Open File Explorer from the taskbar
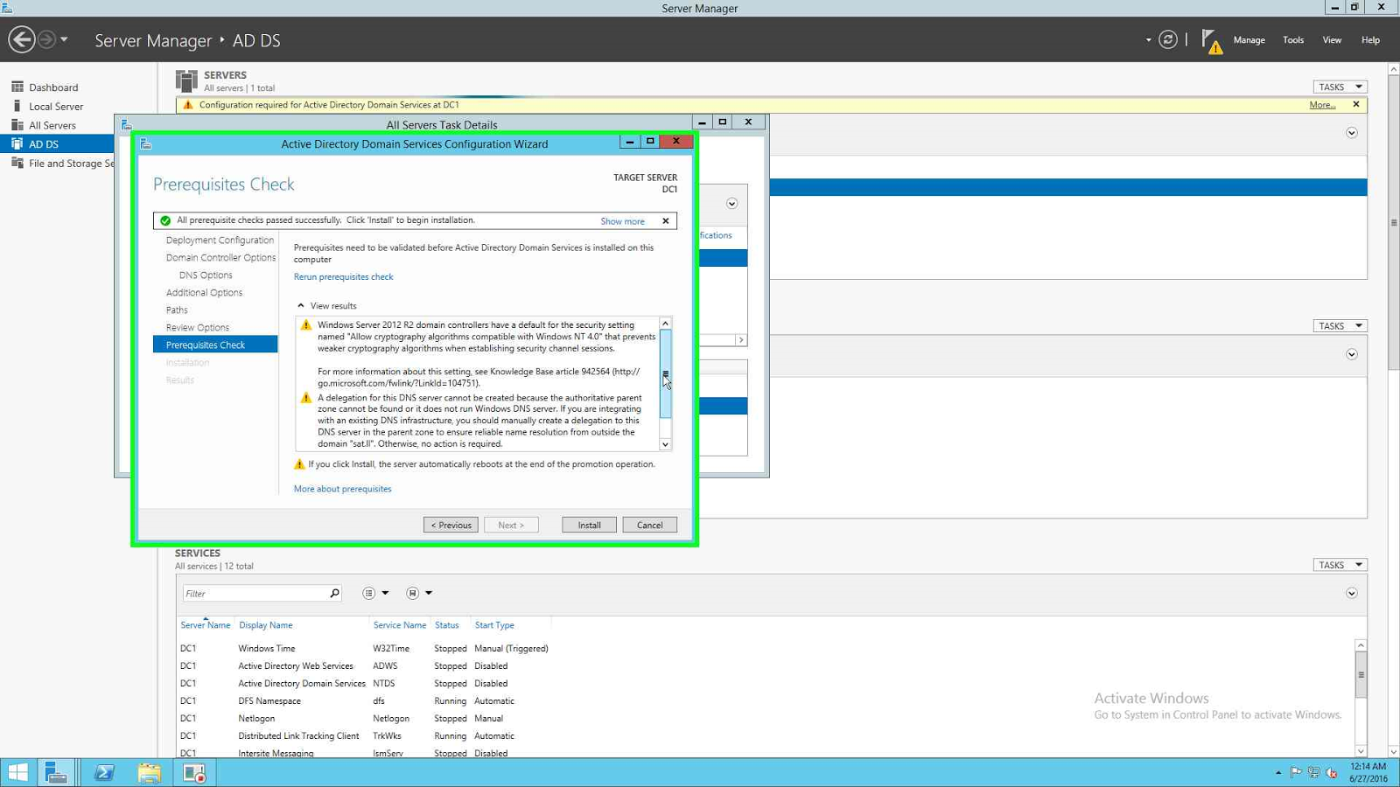This screenshot has height=787, width=1400. (150, 773)
